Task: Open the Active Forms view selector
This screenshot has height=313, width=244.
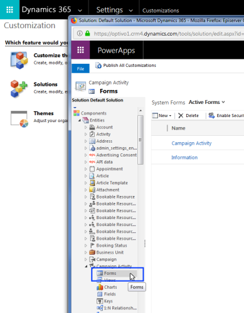Action: (x=206, y=102)
